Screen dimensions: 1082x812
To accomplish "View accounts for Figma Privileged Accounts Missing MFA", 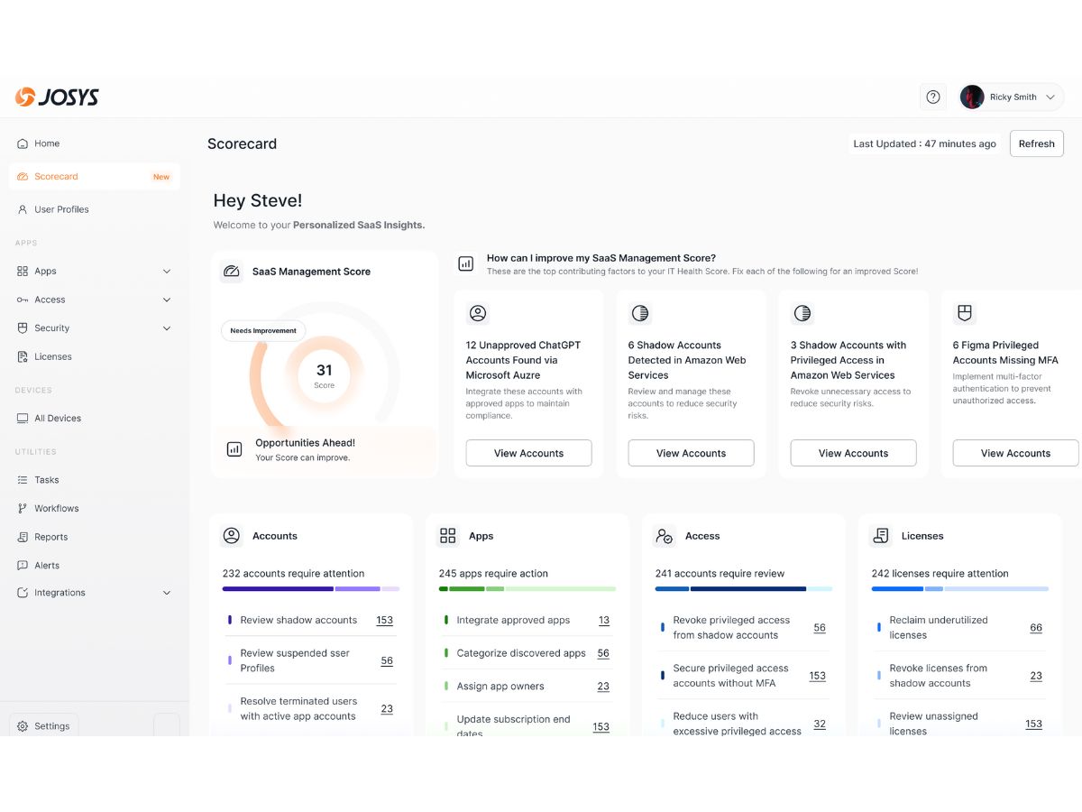I will coord(1015,453).
